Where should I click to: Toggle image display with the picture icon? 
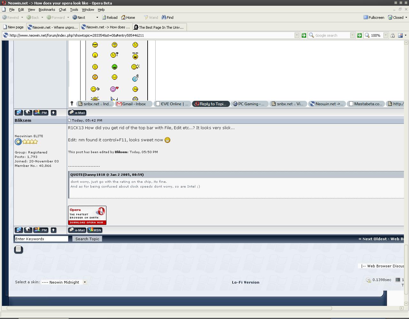pyautogui.click(x=400, y=35)
